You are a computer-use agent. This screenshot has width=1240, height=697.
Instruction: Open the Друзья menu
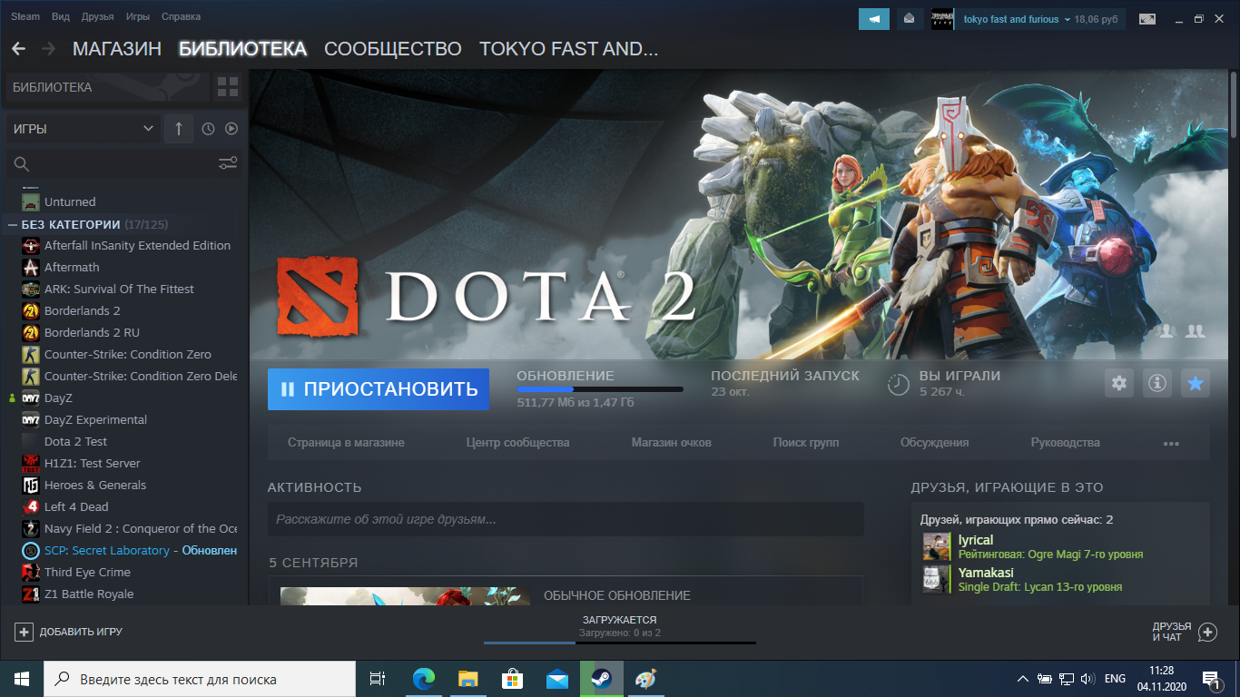click(x=98, y=16)
